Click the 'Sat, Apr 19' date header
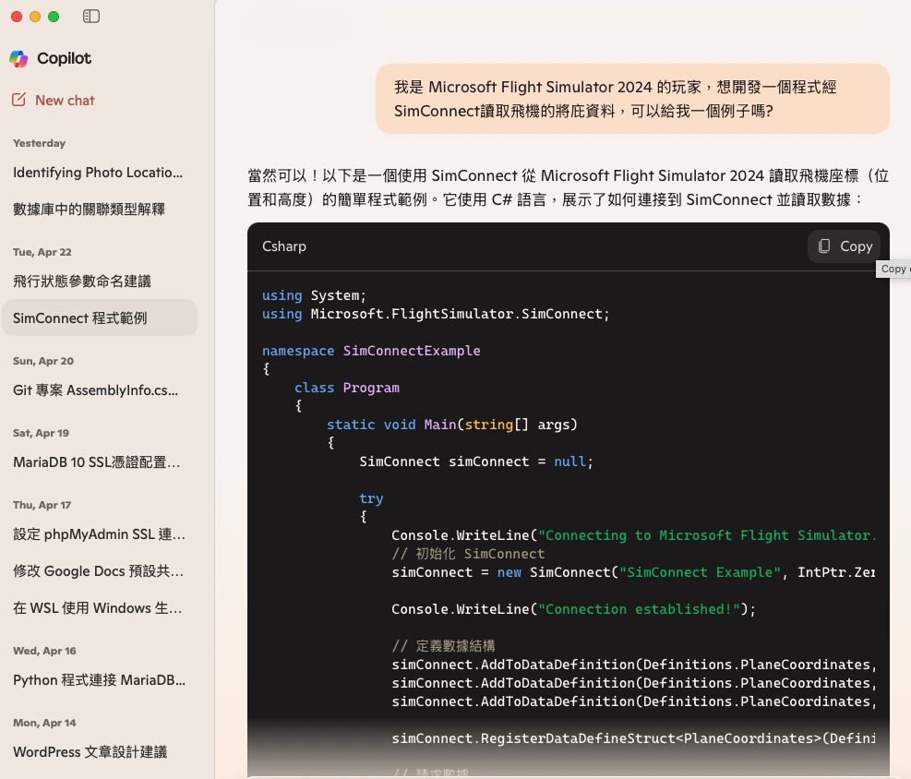 coord(42,433)
